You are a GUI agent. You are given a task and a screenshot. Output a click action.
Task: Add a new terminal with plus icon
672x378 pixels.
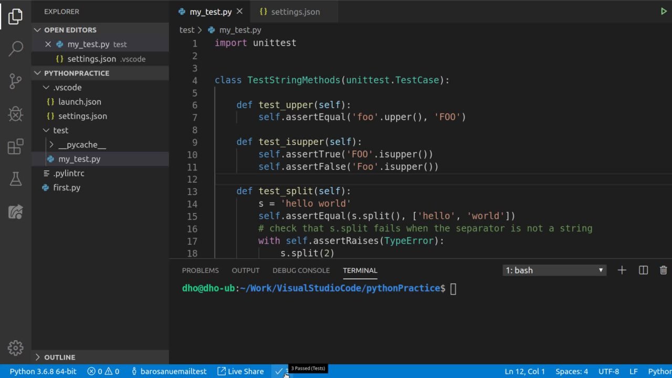coord(622,270)
